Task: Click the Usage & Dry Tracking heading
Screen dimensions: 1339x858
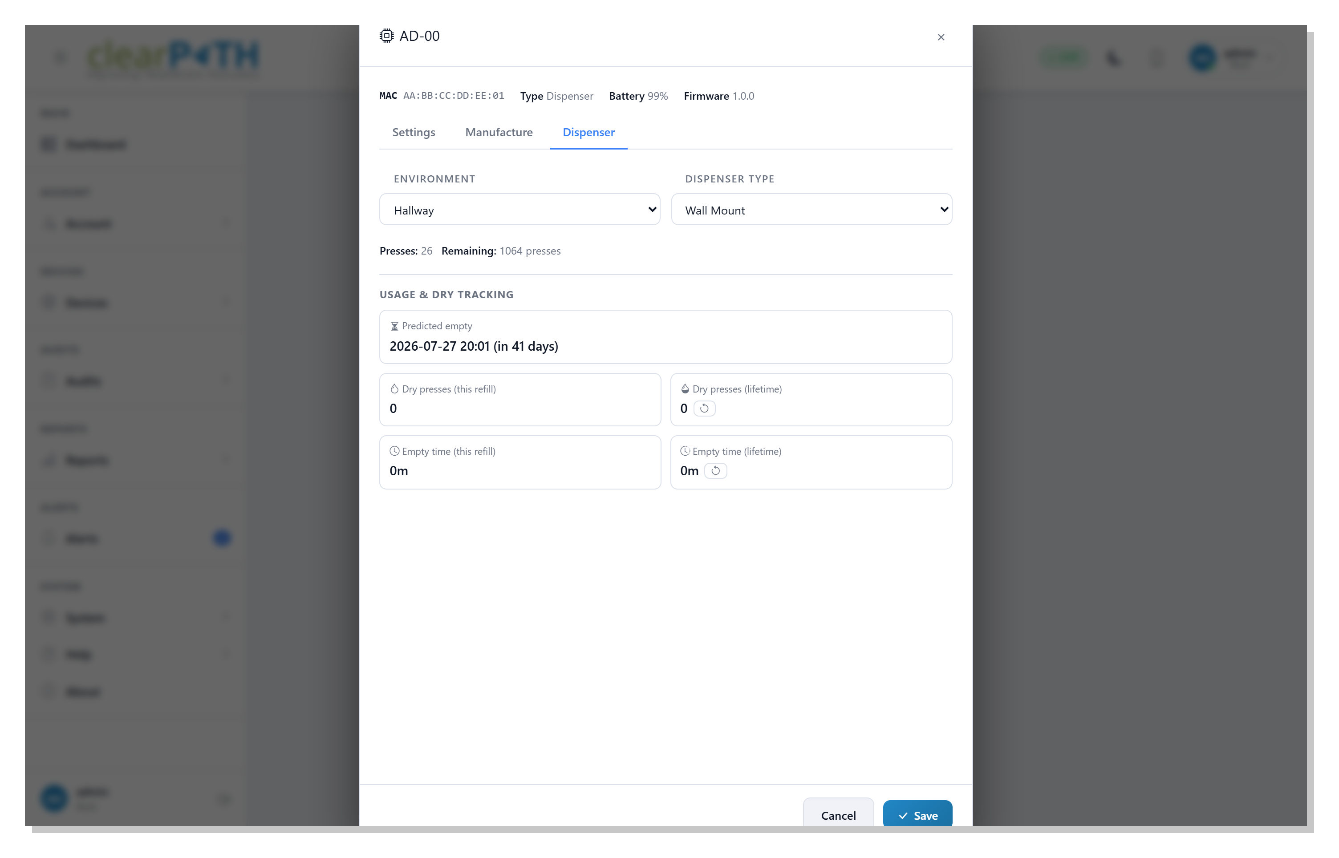Action: point(446,295)
